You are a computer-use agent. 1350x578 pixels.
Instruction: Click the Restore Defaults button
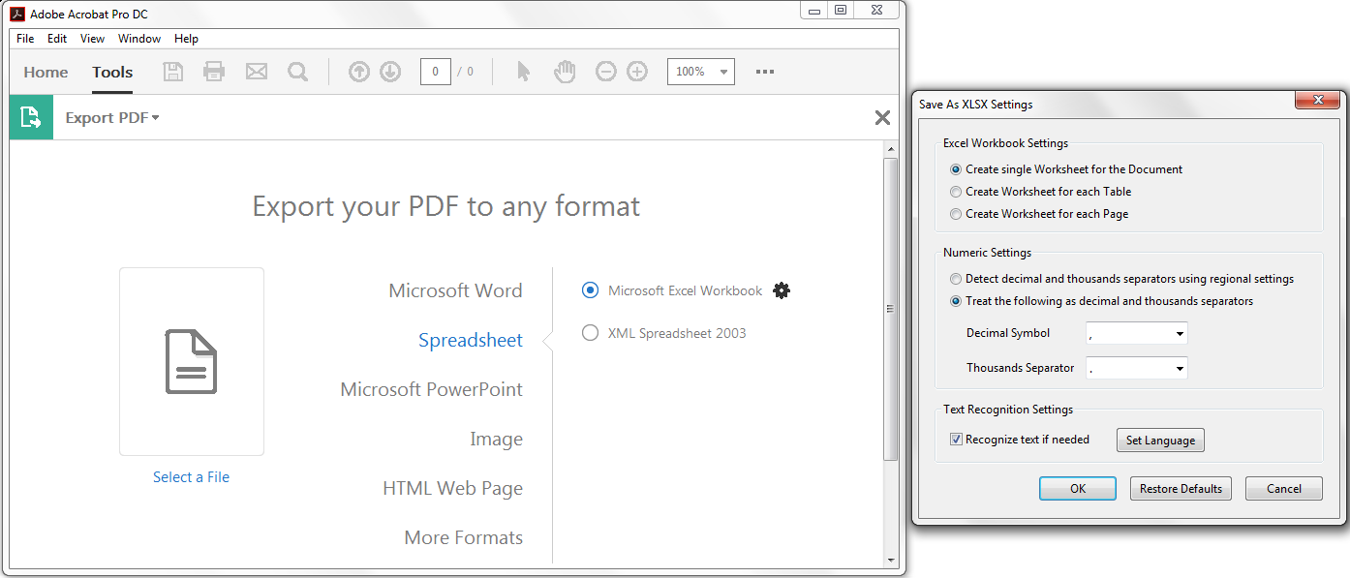coord(1181,489)
